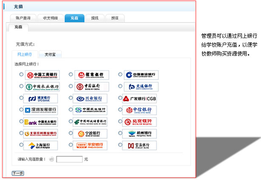Click the 中国光大银行 bank logo
This screenshot has width=261, height=180.
[x=40, y=122]
